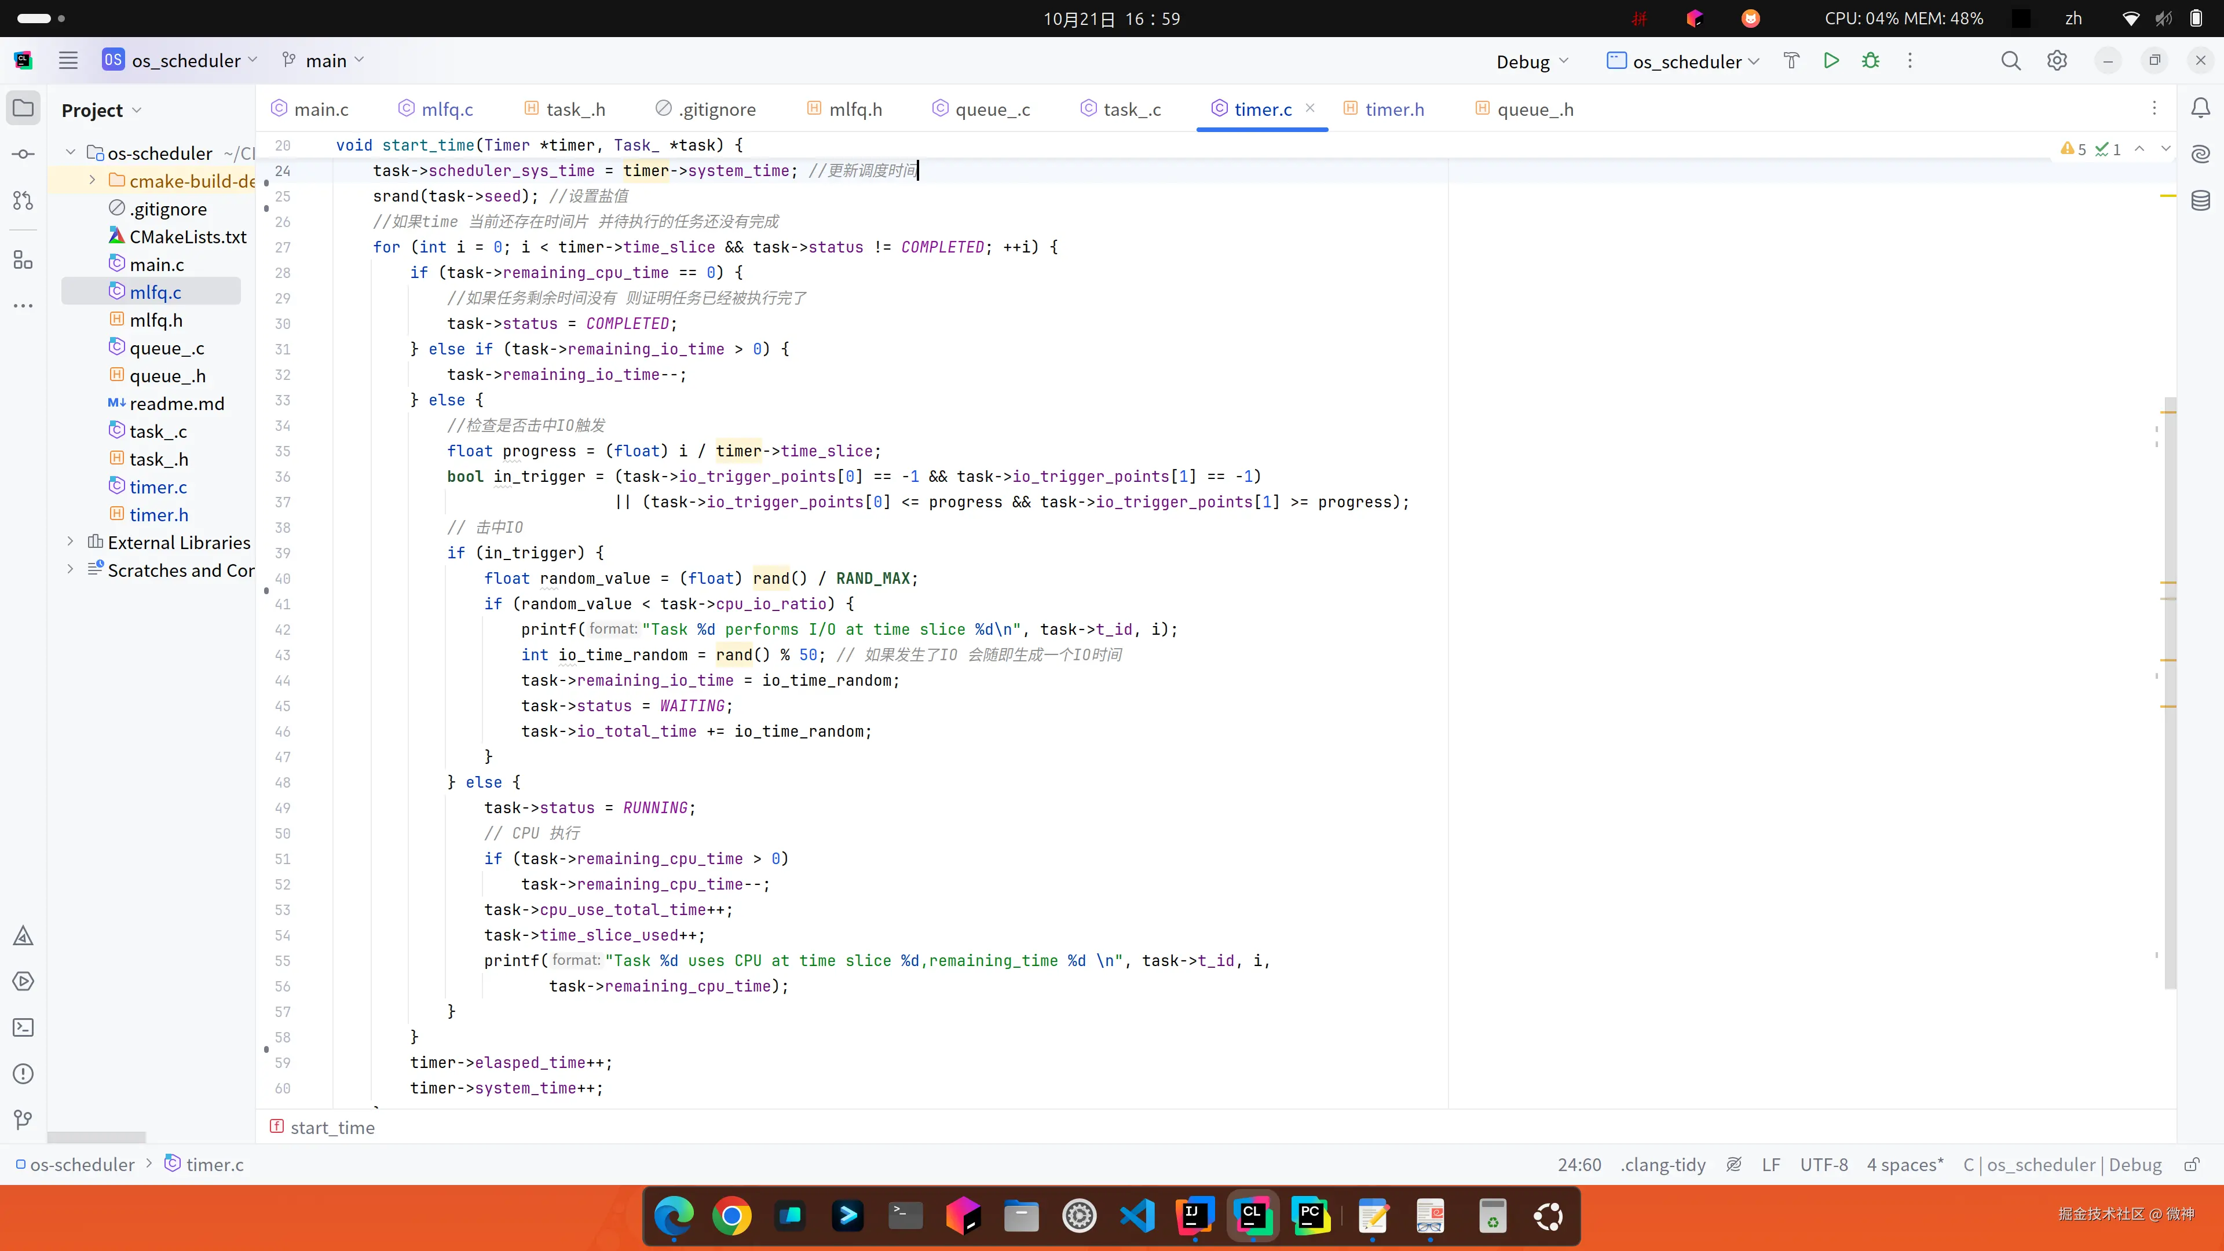Image resolution: width=2224 pixels, height=1251 pixels.
Task: Click the Build hammer icon
Action: pos(1791,60)
